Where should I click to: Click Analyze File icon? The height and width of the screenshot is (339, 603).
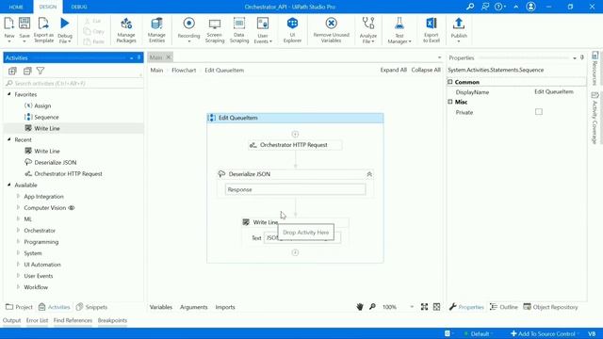[368, 24]
